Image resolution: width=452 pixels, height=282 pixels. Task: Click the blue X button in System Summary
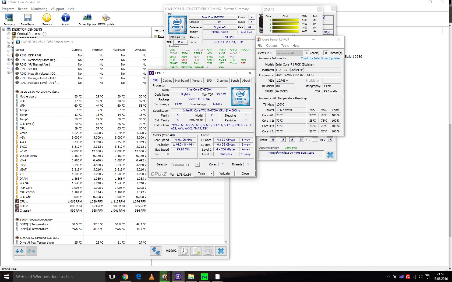pos(330,155)
